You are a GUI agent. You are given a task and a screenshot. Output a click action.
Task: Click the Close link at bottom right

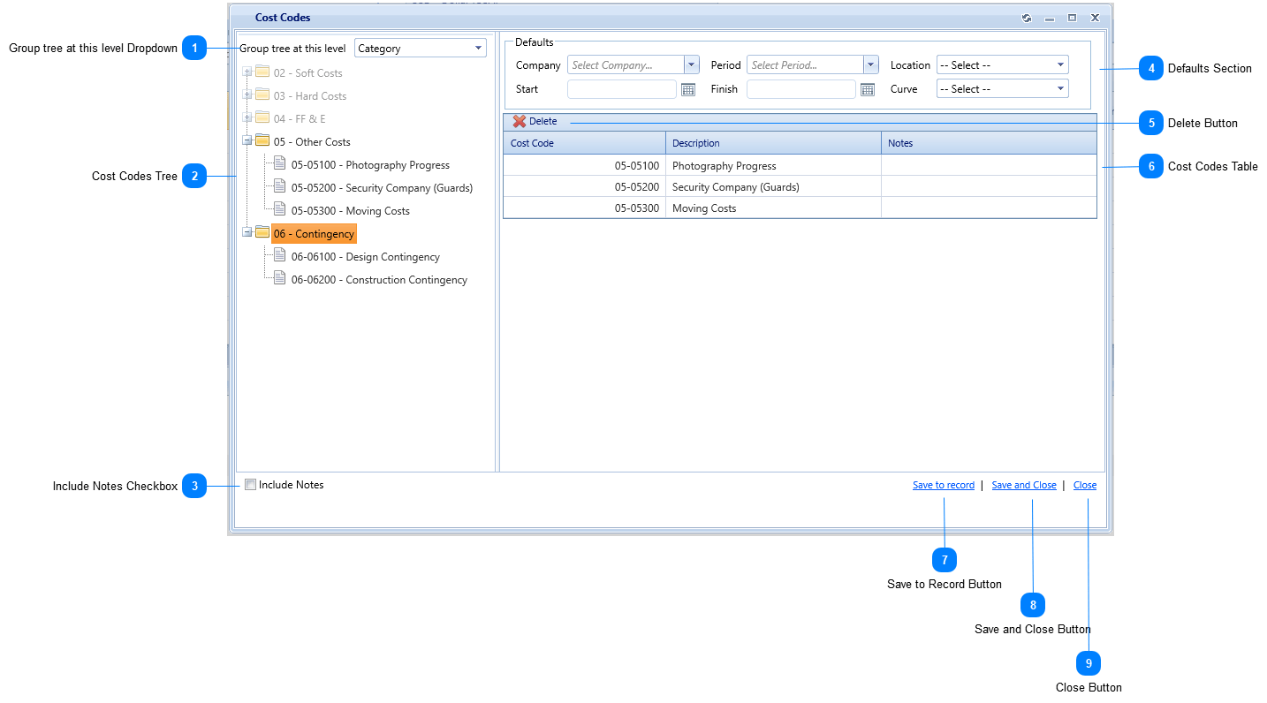(1084, 484)
